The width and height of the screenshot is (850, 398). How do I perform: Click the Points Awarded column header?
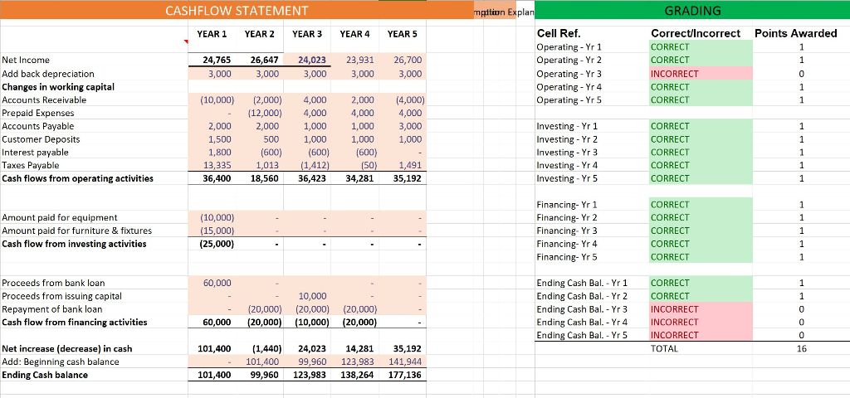[796, 33]
